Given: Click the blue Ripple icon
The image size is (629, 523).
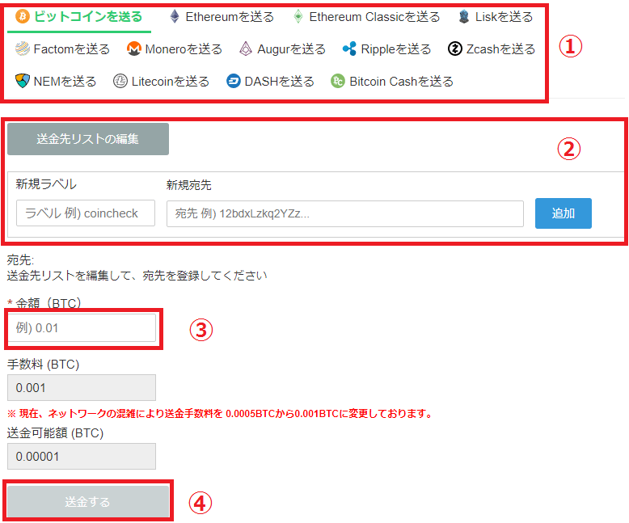Looking at the screenshot, I should [x=349, y=49].
